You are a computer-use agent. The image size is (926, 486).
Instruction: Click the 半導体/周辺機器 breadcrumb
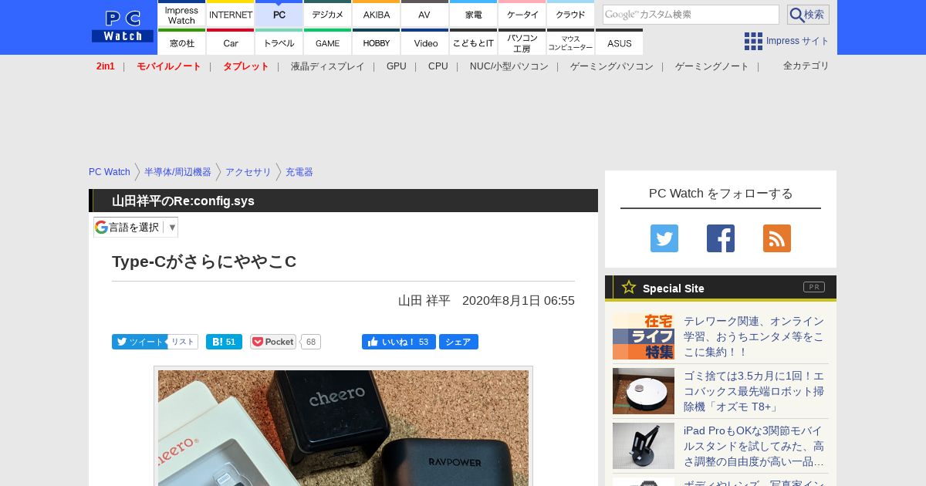[177, 172]
